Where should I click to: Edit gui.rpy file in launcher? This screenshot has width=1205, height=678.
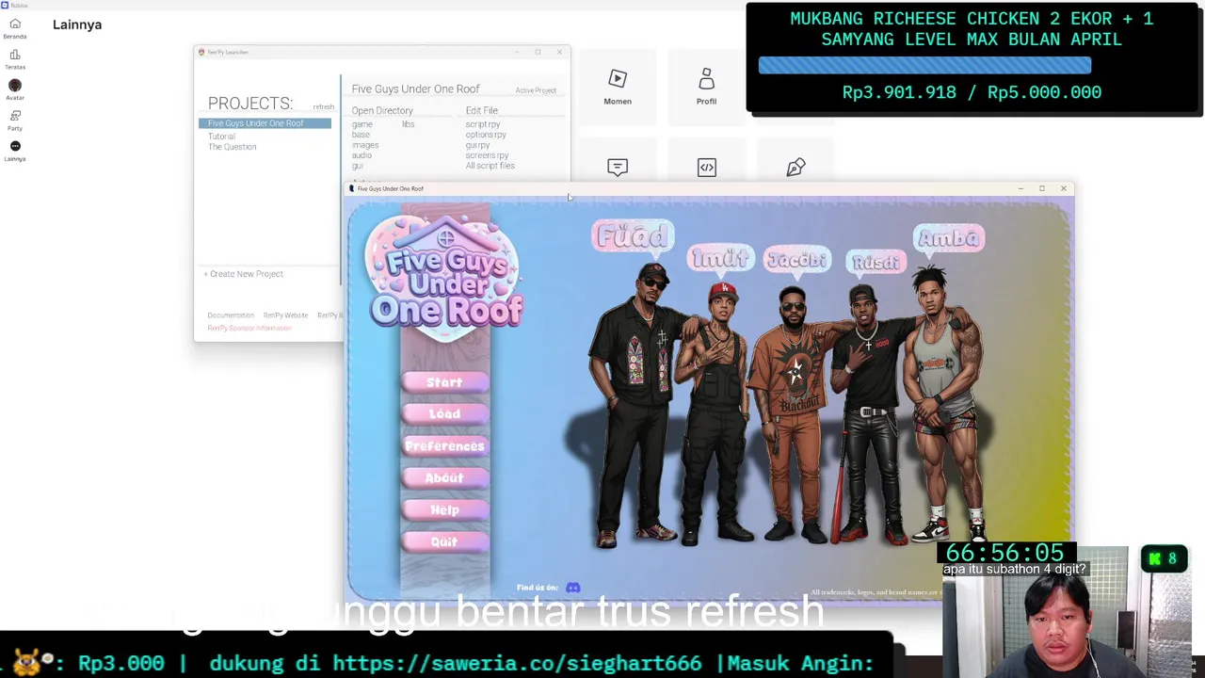477,145
